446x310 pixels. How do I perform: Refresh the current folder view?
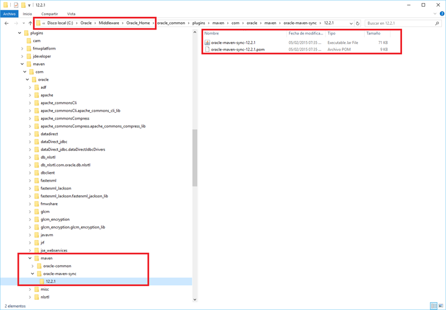pyautogui.click(x=358, y=24)
